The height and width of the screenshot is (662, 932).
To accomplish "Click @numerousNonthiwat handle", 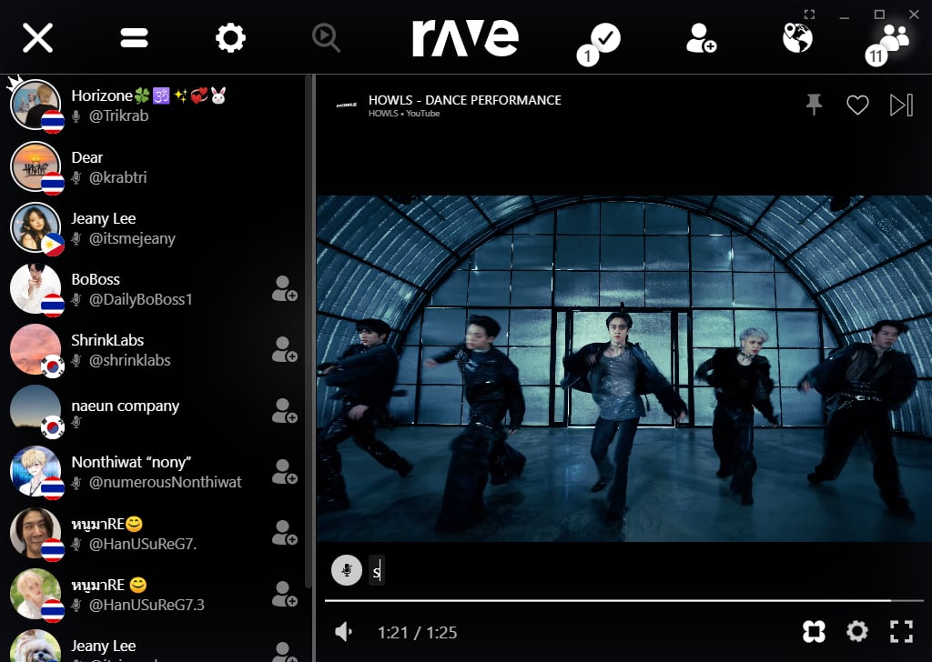I will 166,482.
